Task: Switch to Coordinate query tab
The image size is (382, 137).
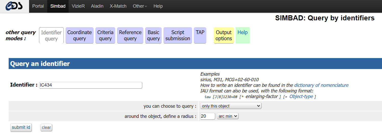Action: tap(80, 35)
